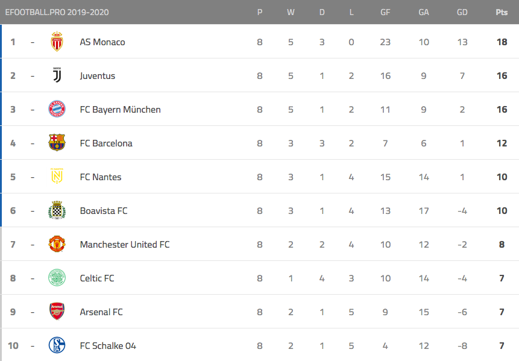Click the GD column header

tap(462, 12)
